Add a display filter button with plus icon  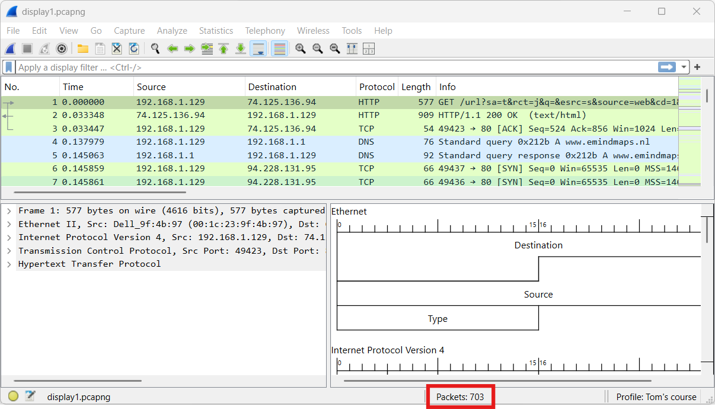697,67
